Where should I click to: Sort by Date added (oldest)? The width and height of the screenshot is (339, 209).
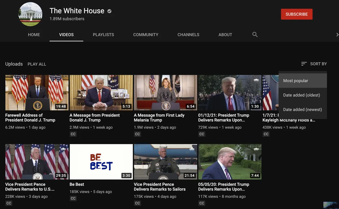[303, 95]
